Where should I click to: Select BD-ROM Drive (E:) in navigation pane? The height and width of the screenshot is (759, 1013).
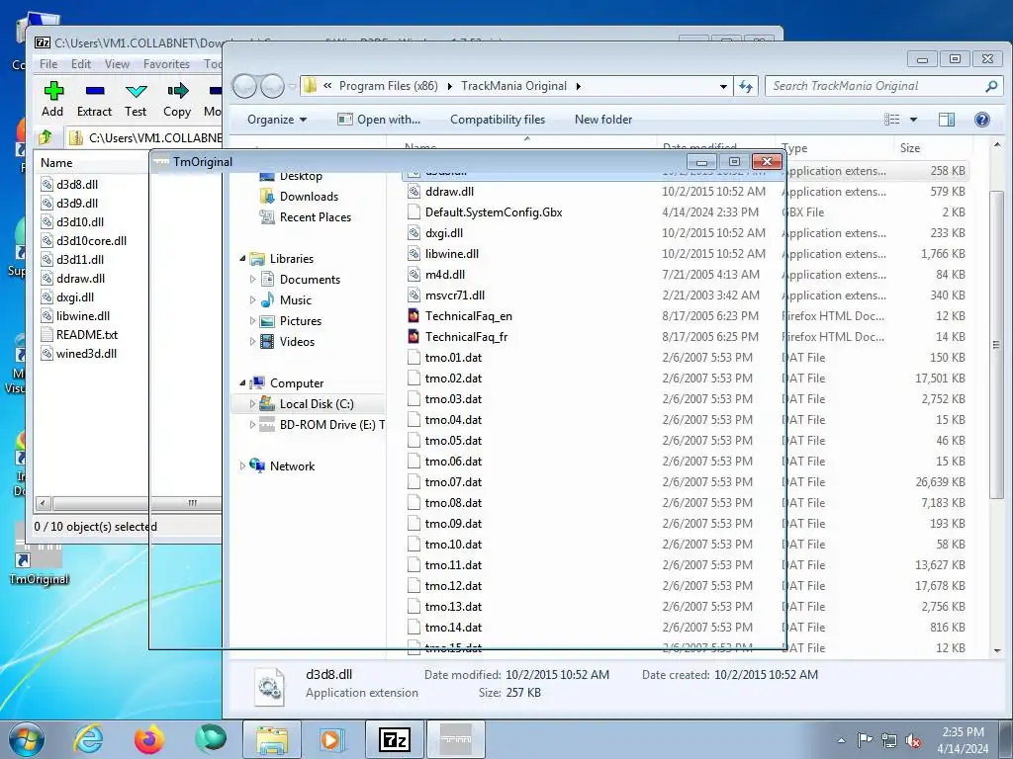pos(322,425)
